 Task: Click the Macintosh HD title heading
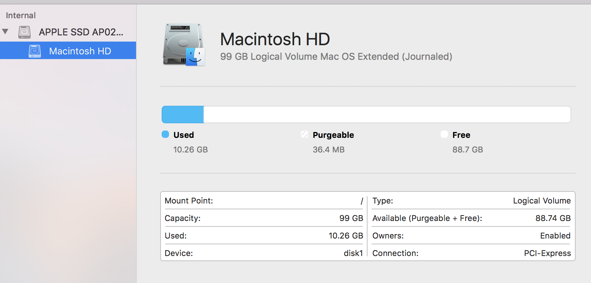[275, 39]
